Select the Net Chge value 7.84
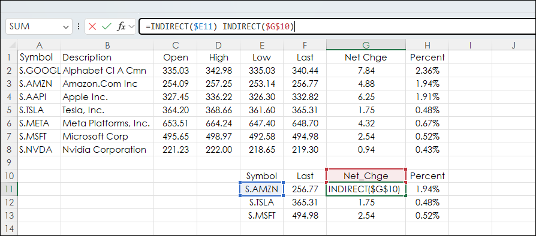The height and width of the screenshot is (236, 536). coord(366,70)
